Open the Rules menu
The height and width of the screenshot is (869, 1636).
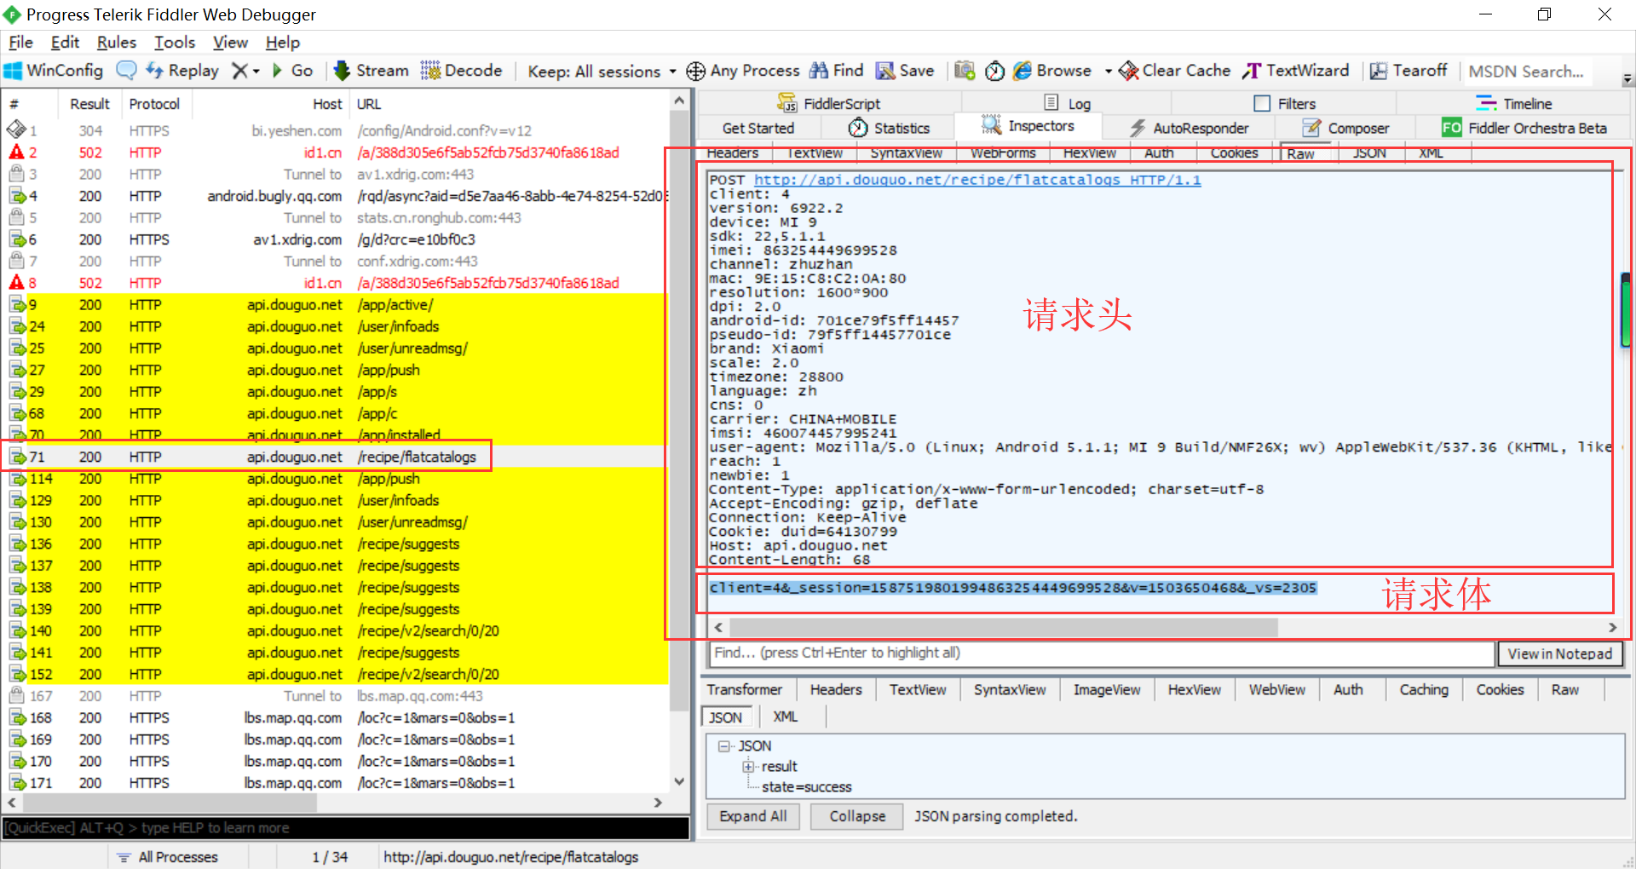[x=117, y=42]
